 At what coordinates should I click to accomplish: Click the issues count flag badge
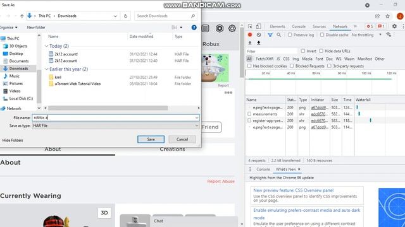[x=381, y=26]
